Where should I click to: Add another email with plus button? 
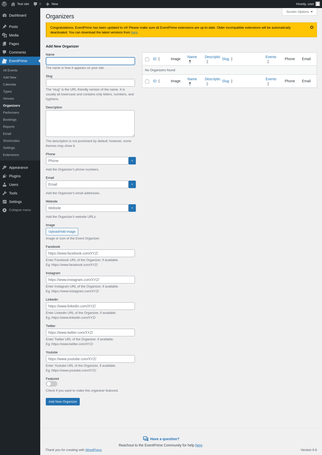132,184
